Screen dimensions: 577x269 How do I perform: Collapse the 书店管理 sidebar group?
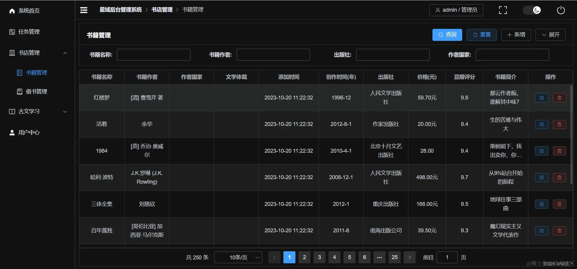pos(37,53)
